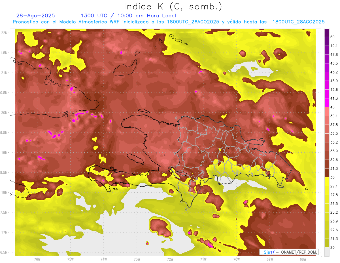Click the longitude label '76W'
The width and height of the screenshot is (340, 263).
pos(37,259)
